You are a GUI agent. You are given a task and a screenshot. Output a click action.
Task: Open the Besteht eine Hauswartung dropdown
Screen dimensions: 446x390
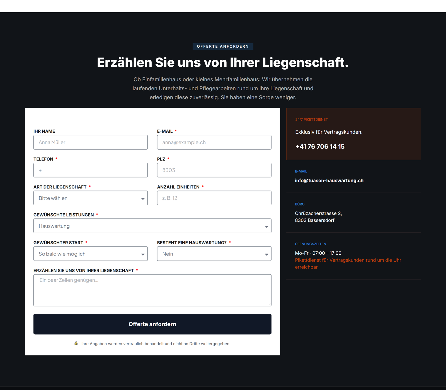(214, 254)
